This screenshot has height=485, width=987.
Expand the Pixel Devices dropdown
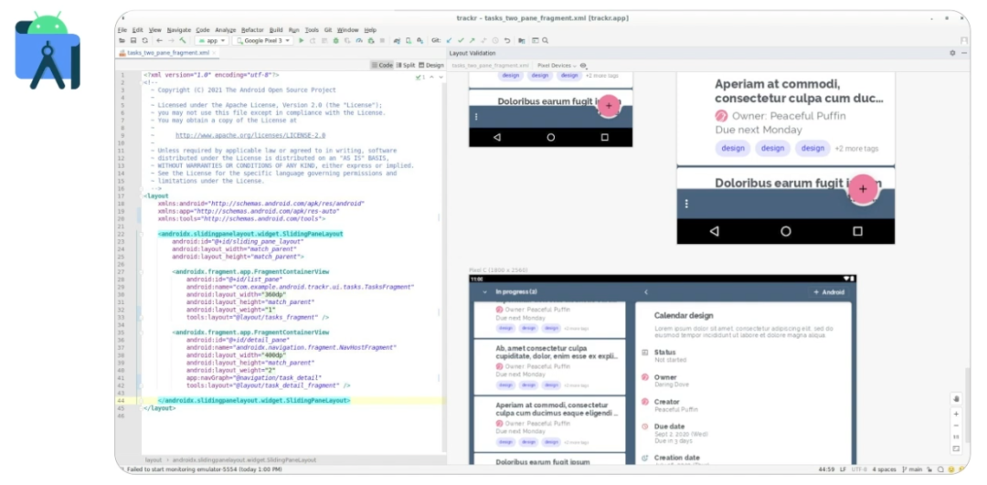pos(557,66)
